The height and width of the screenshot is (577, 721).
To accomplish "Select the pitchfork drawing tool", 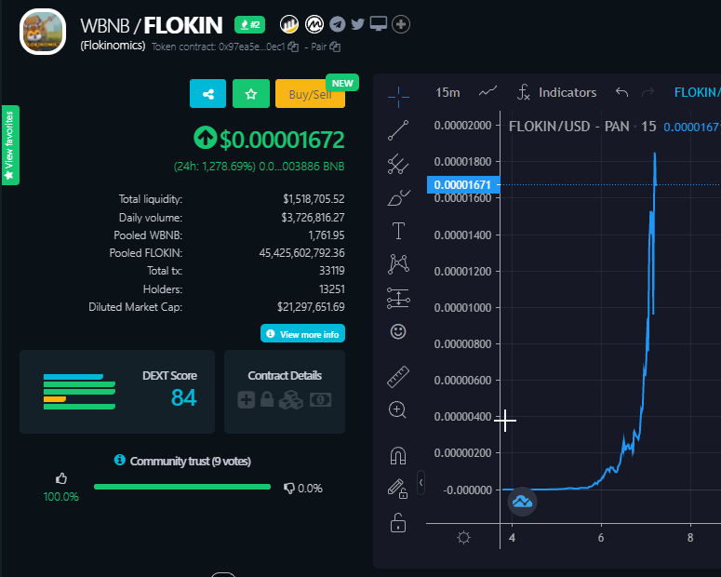I will click(398, 164).
